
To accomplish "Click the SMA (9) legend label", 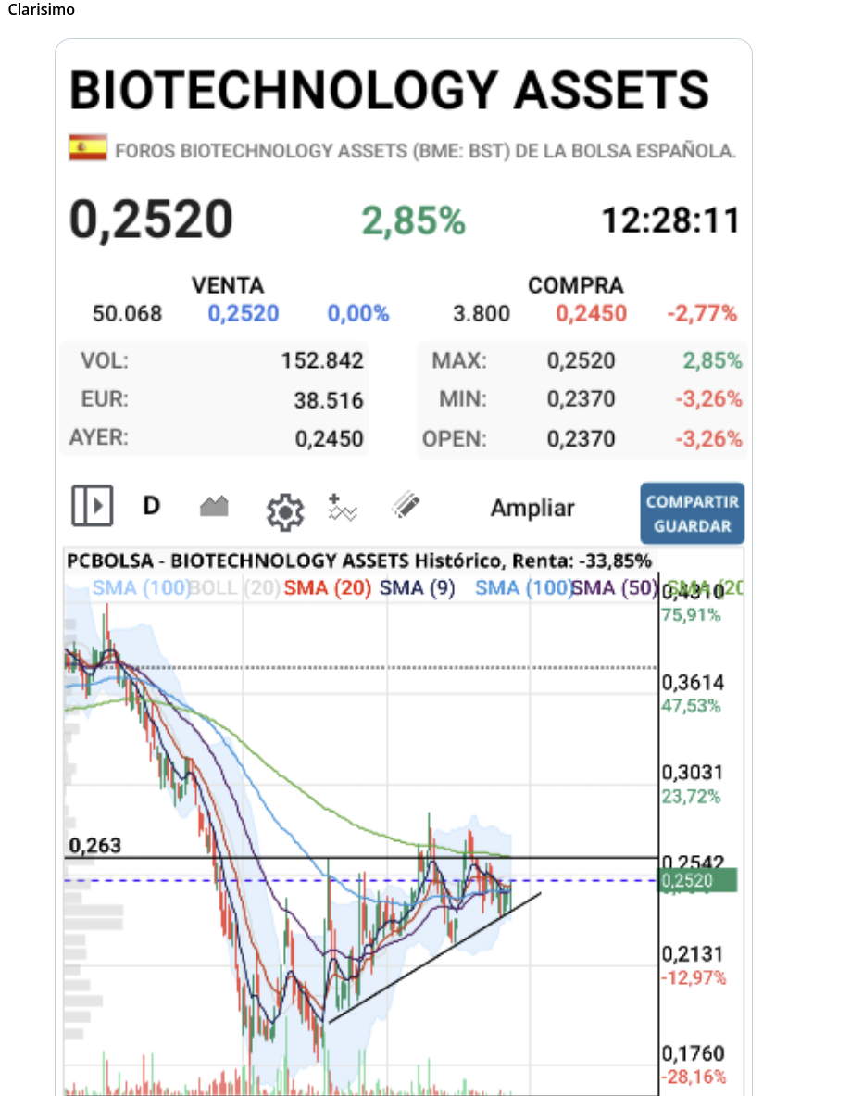I will pyautogui.click(x=418, y=588).
